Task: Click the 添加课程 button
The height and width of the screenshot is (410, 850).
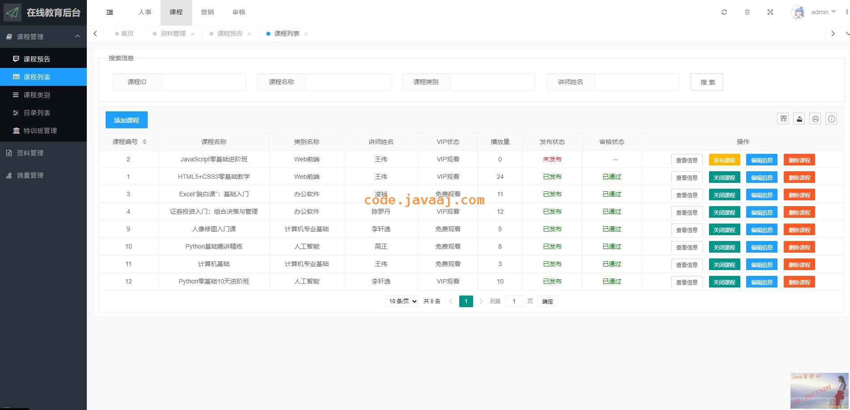Action: click(127, 120)
